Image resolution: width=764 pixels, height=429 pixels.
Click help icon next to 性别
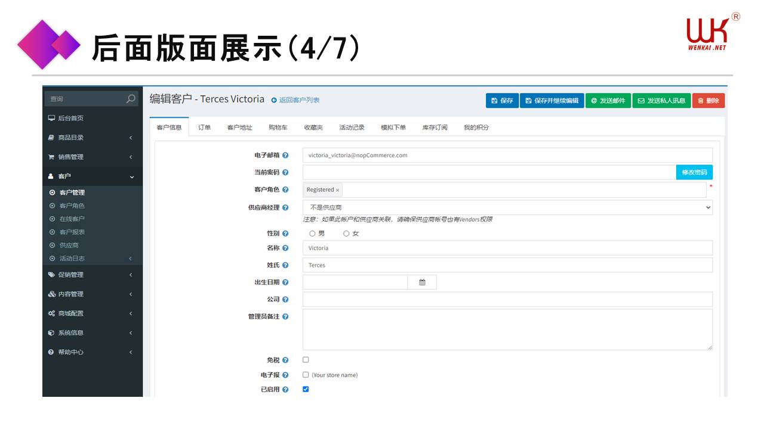tap(285, 234)
